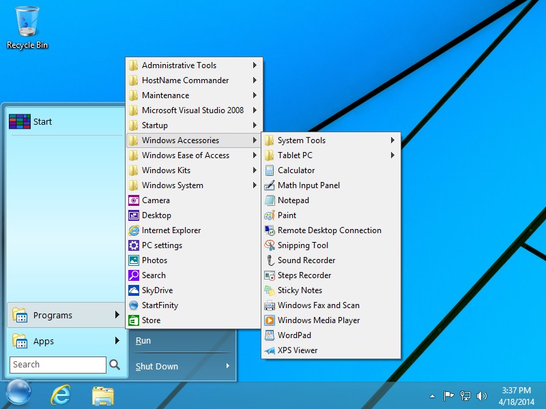Open the StartFinity orb icon in menu
This screenshot has width=546, height=409.
134,305
